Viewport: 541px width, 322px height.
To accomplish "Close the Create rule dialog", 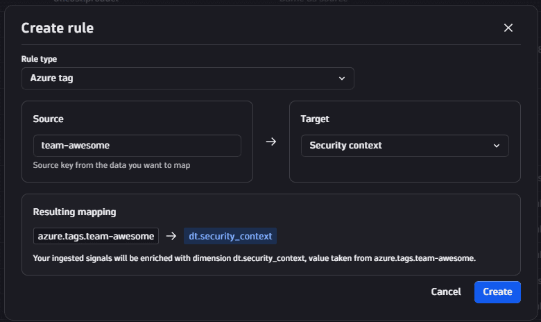I will click(508, 28).
